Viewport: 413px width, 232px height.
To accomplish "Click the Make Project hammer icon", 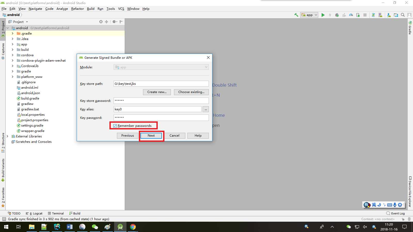I will [296, 15].
